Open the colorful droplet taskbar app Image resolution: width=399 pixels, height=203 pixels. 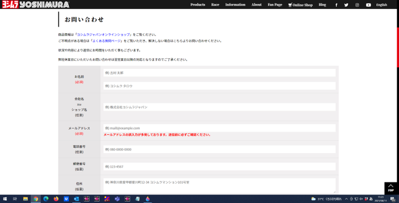(147, 199)
